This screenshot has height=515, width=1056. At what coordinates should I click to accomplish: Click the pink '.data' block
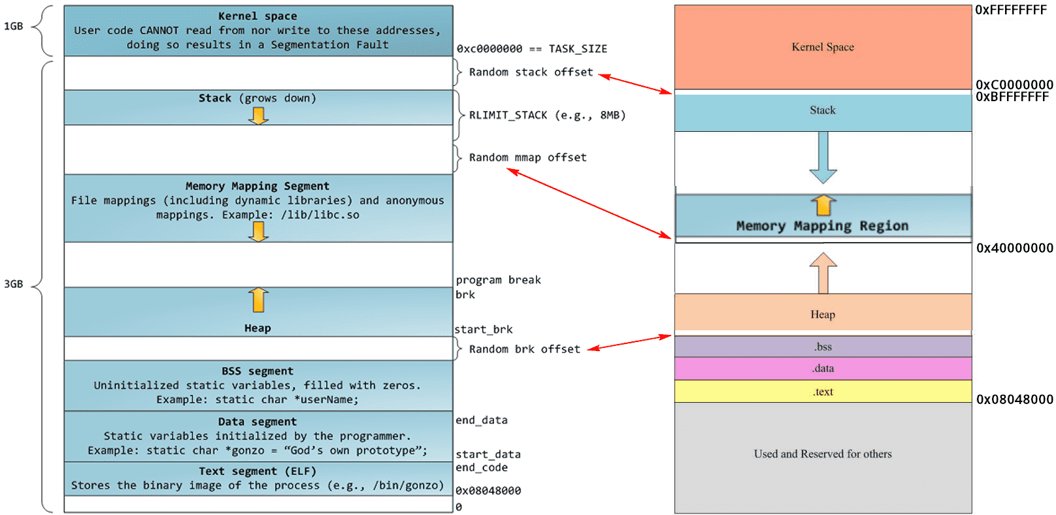click(823, 369)
